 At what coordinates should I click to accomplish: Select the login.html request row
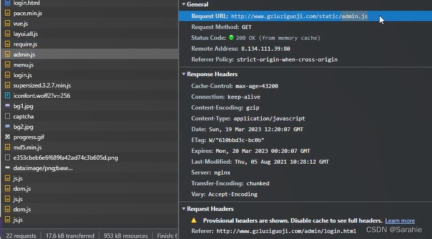point(89,3)
